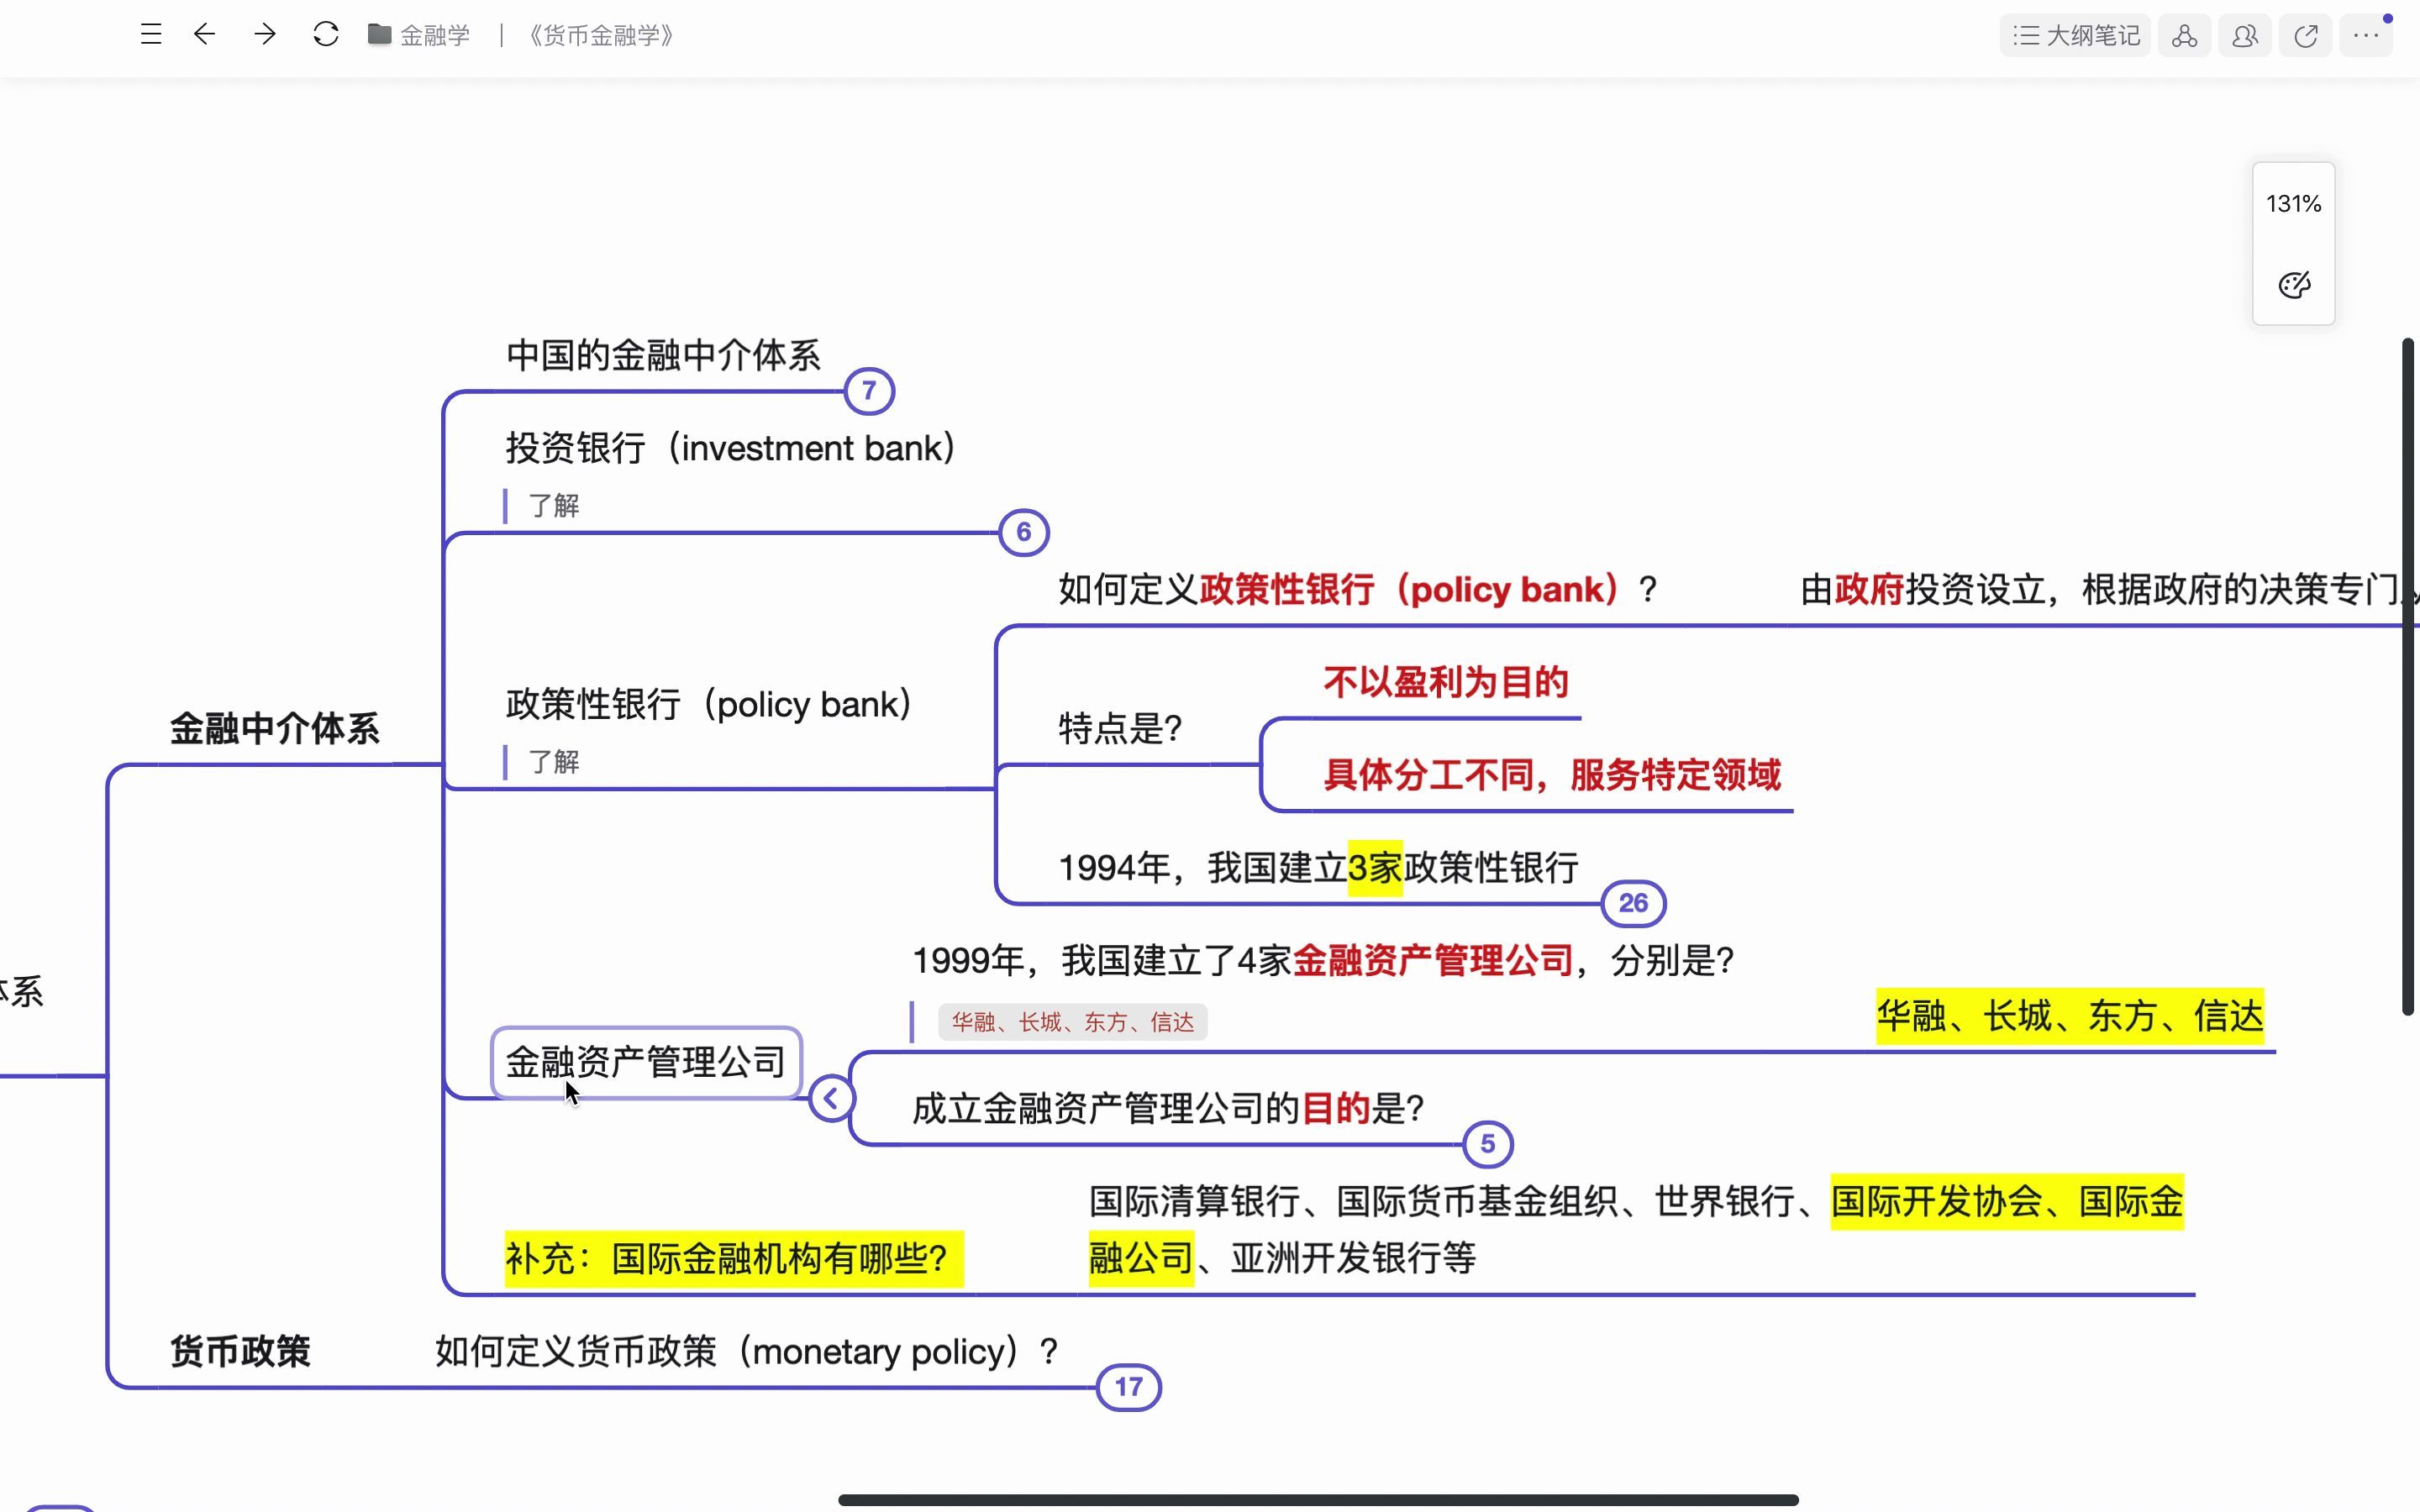Click the 131% zoom level
The image size is (2420, 1512).
click(x=2293, y=204)
